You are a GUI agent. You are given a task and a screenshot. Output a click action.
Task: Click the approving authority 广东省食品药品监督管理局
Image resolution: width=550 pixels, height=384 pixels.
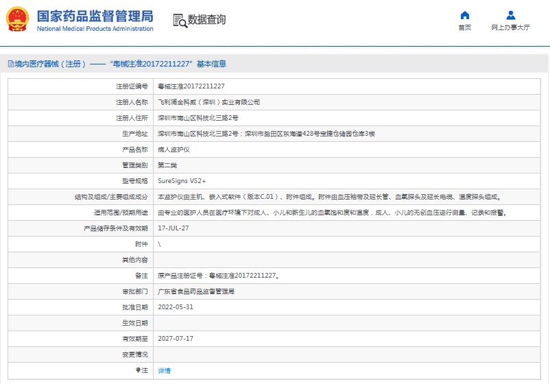pyautogui.click(x=196, y=291)
